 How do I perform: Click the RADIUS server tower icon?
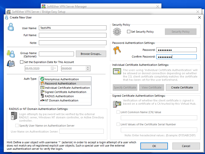pyautogui.click(x=14, y=116)
